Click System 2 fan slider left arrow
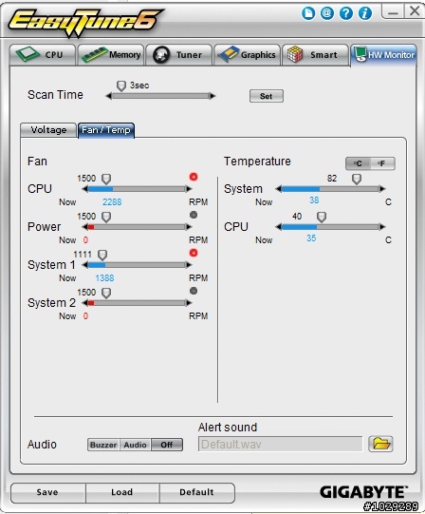 [84, 303]
